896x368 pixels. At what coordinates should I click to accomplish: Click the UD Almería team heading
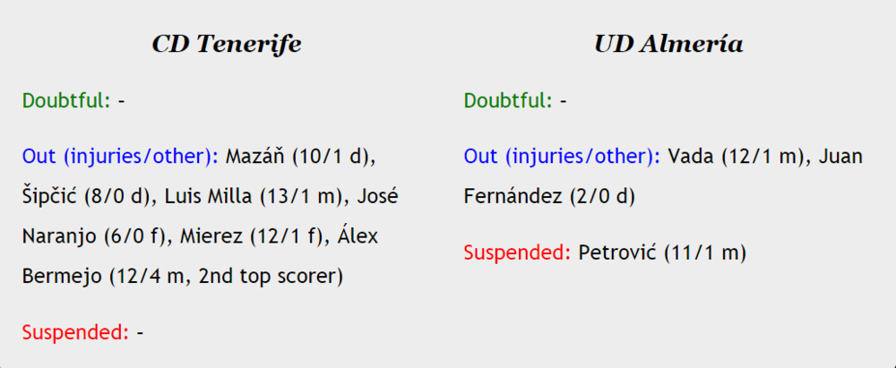[x=668, y=44]
